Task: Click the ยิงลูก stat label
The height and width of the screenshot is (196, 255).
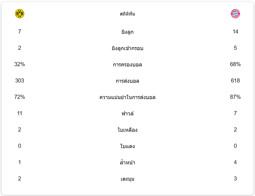Action: click(127, 32)
